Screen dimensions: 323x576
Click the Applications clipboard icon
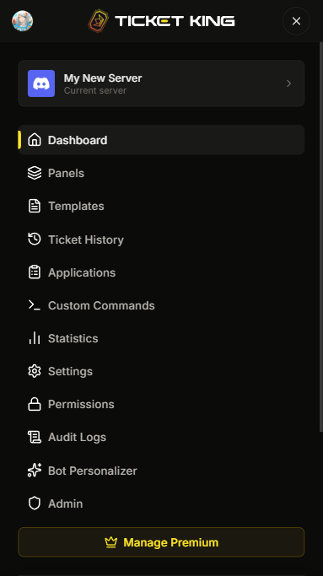click(35, 272)
